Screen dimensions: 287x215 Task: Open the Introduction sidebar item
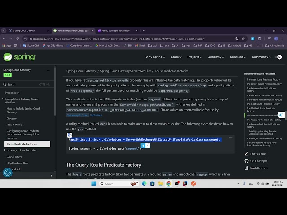tap(12, 93)
